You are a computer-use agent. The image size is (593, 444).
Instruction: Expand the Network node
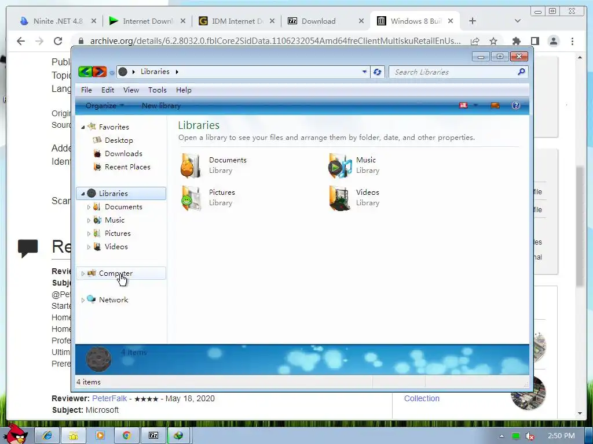pyautogui.click(x=83, y=300)
